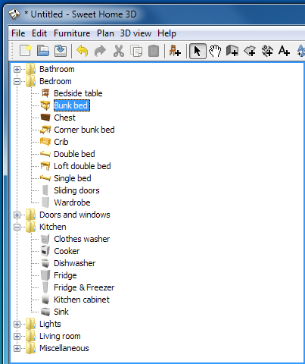The width and height of the screenshot is (305, 364).
Task: Select the Add text label tool
Action: pos(284,51)
